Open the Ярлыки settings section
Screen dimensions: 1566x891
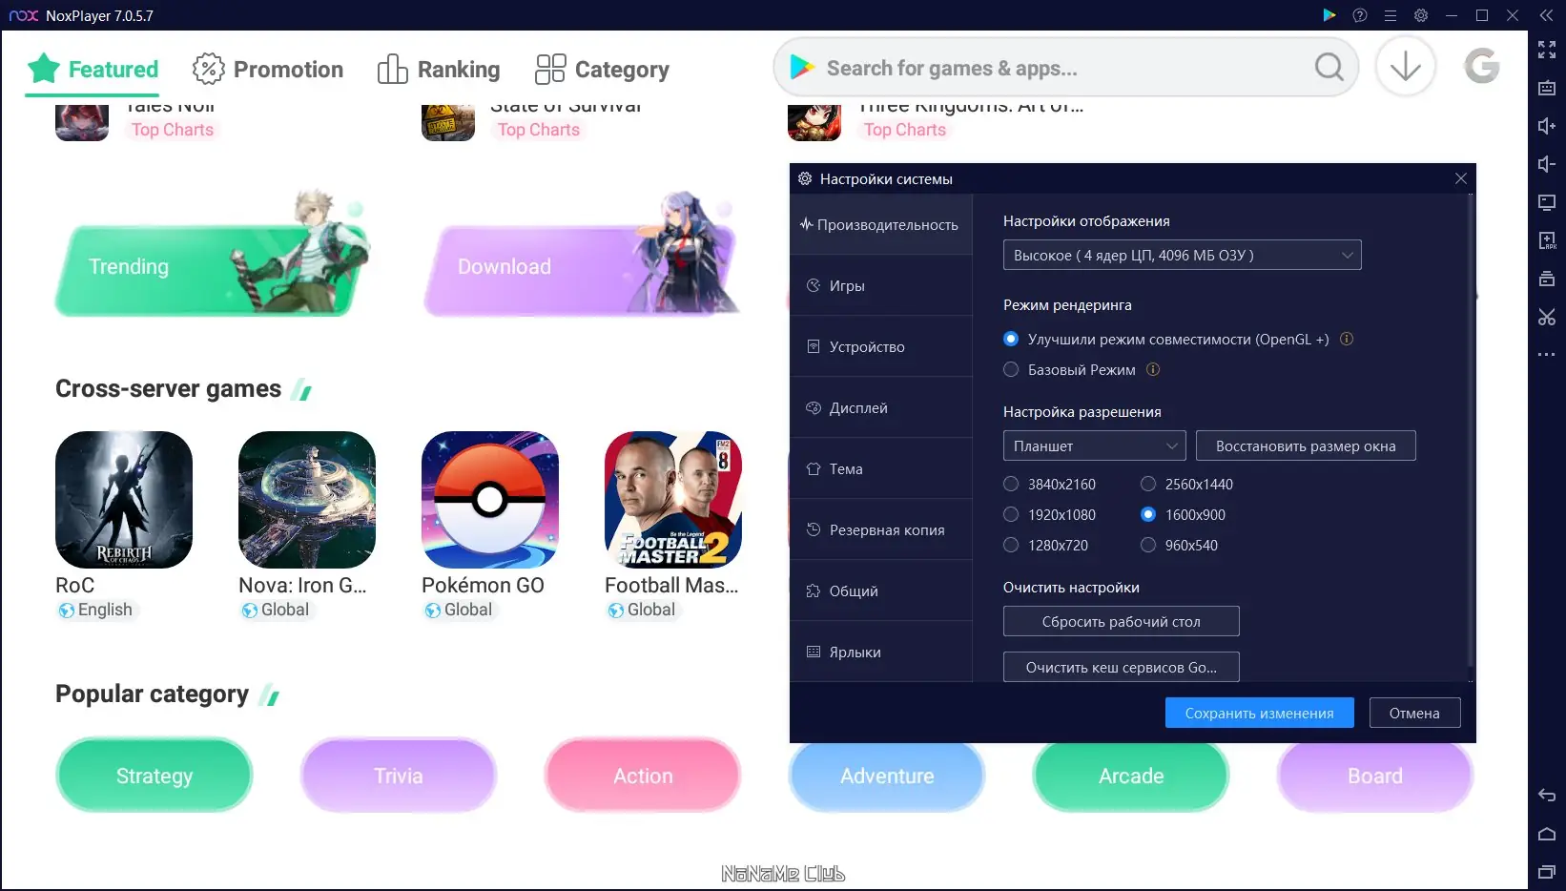pyautogui.click(x=881, y=652)
